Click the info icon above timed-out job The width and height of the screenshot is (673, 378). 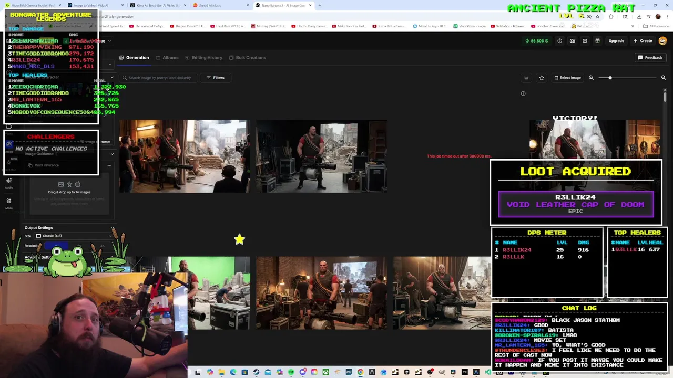(x=523, y=93)
